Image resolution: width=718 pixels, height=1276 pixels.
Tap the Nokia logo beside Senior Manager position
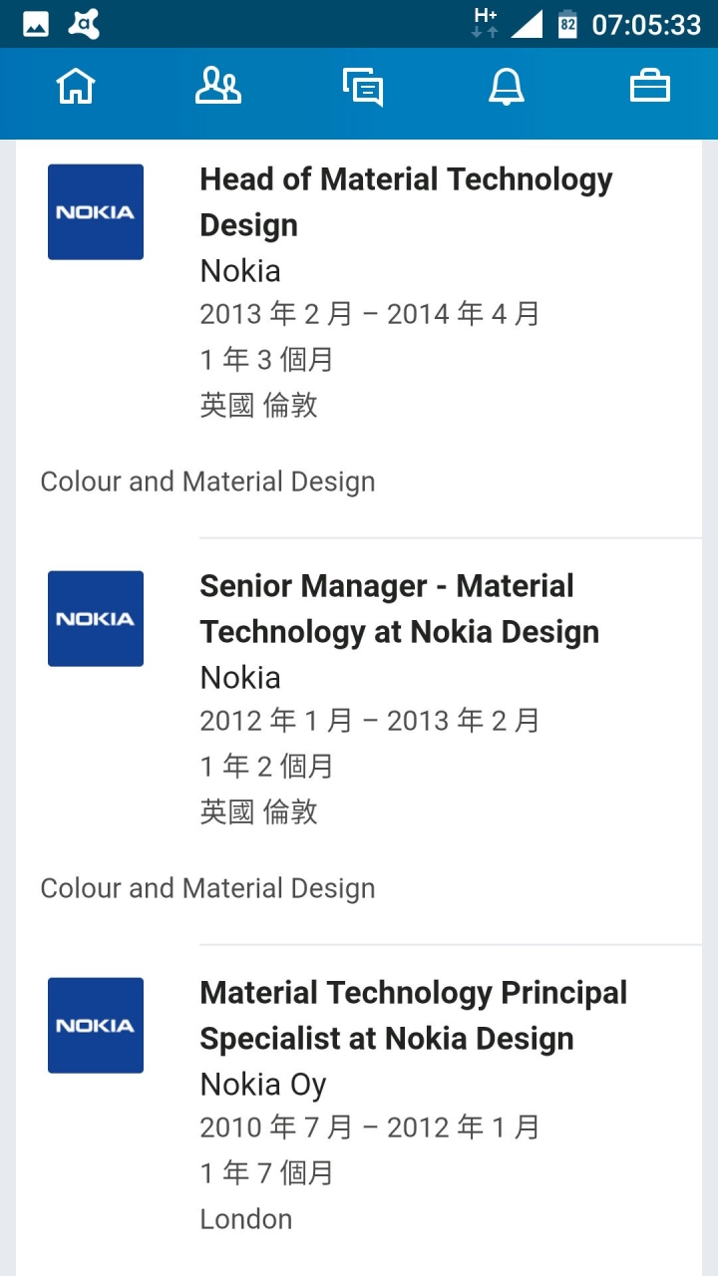pos(96,619)
